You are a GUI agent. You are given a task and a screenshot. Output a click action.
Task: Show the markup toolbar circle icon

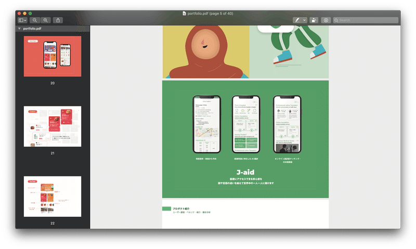coord(326,20)
